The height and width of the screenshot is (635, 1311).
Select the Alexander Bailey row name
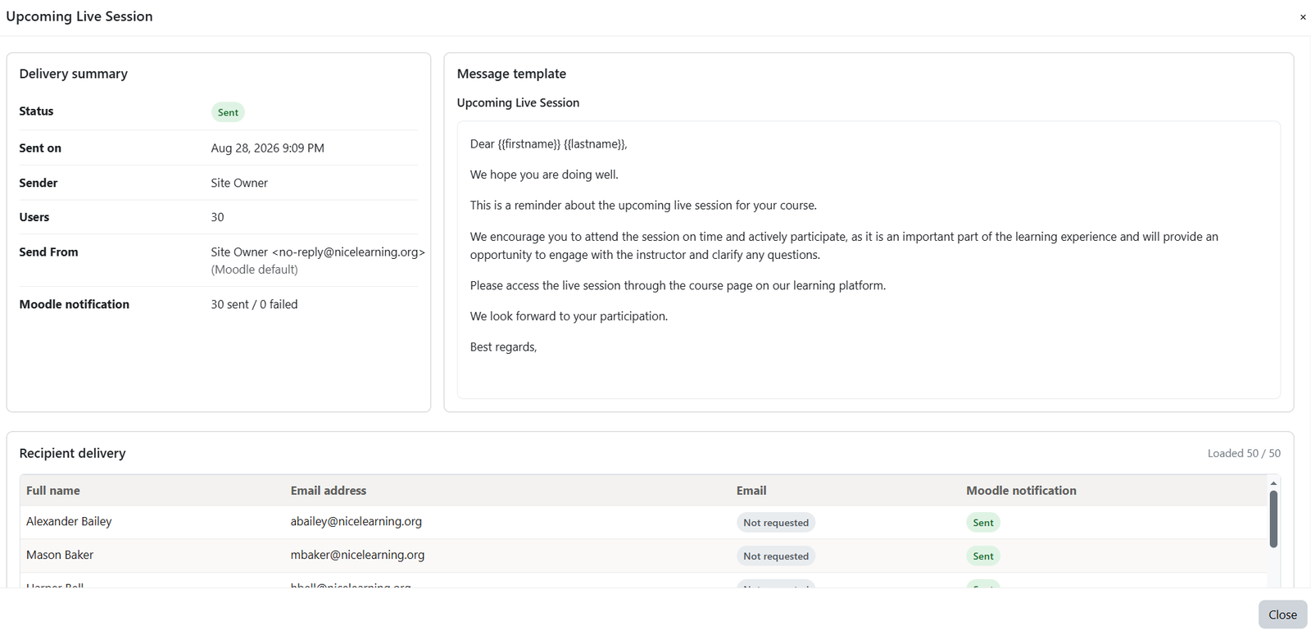[69, 521]
